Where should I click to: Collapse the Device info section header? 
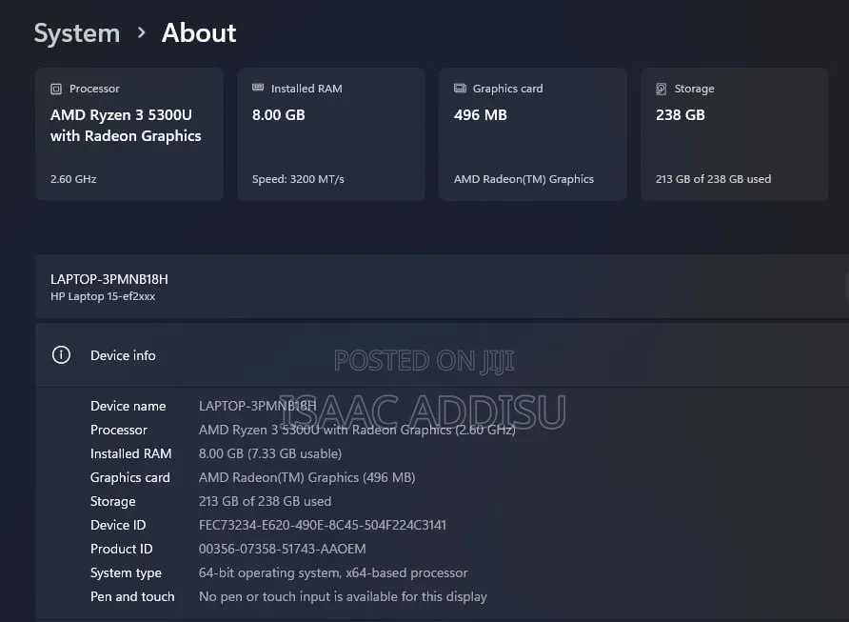click(442, 355)
